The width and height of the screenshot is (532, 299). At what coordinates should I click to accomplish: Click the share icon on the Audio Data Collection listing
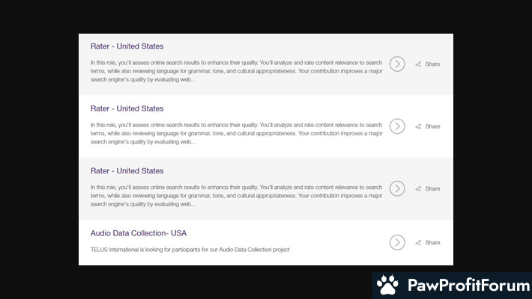pyautogui.click(x=418, y=242)
